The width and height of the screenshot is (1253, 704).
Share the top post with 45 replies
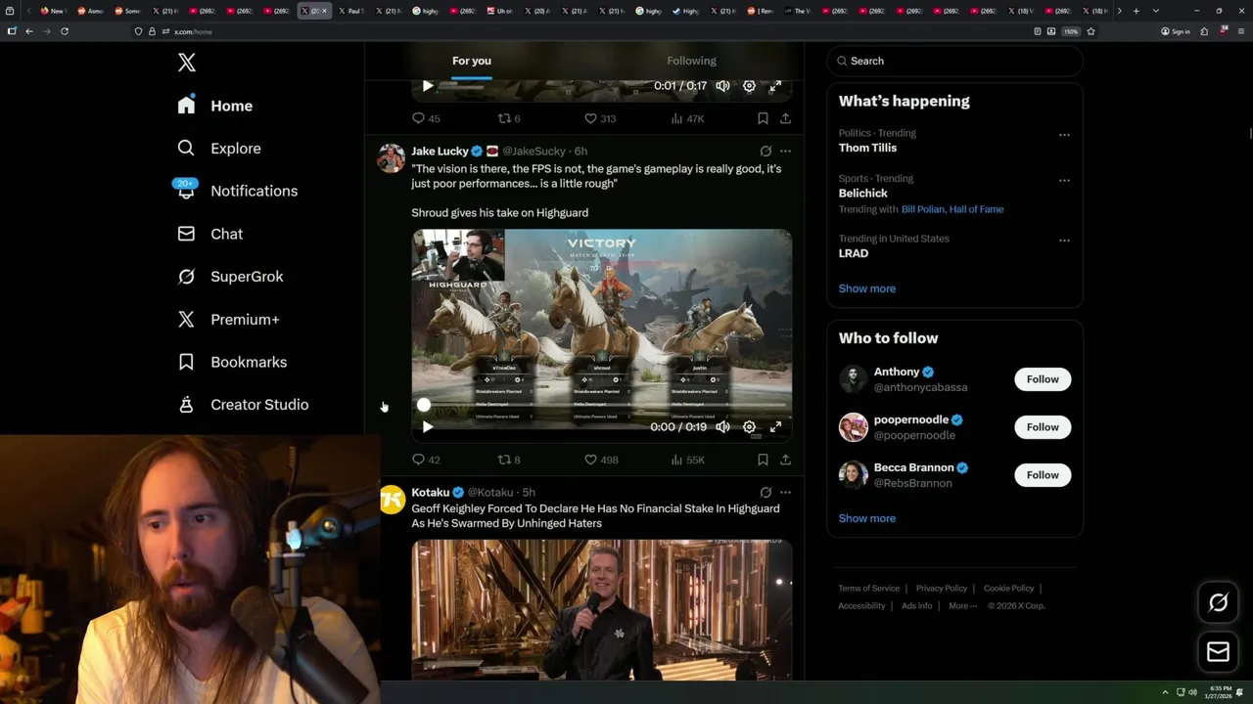(x=785, y=118)
